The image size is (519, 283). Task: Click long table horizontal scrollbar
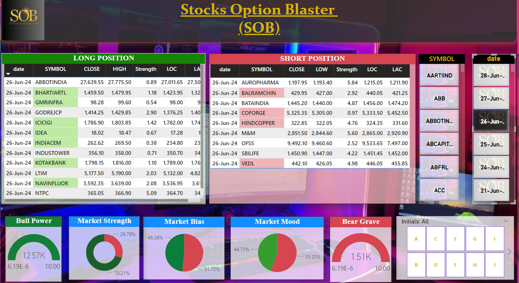point(97,200)
